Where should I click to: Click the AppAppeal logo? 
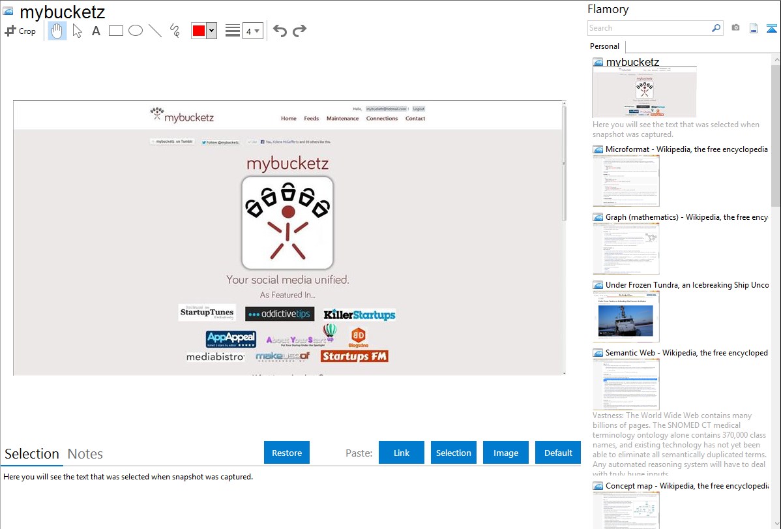point(231,339)
